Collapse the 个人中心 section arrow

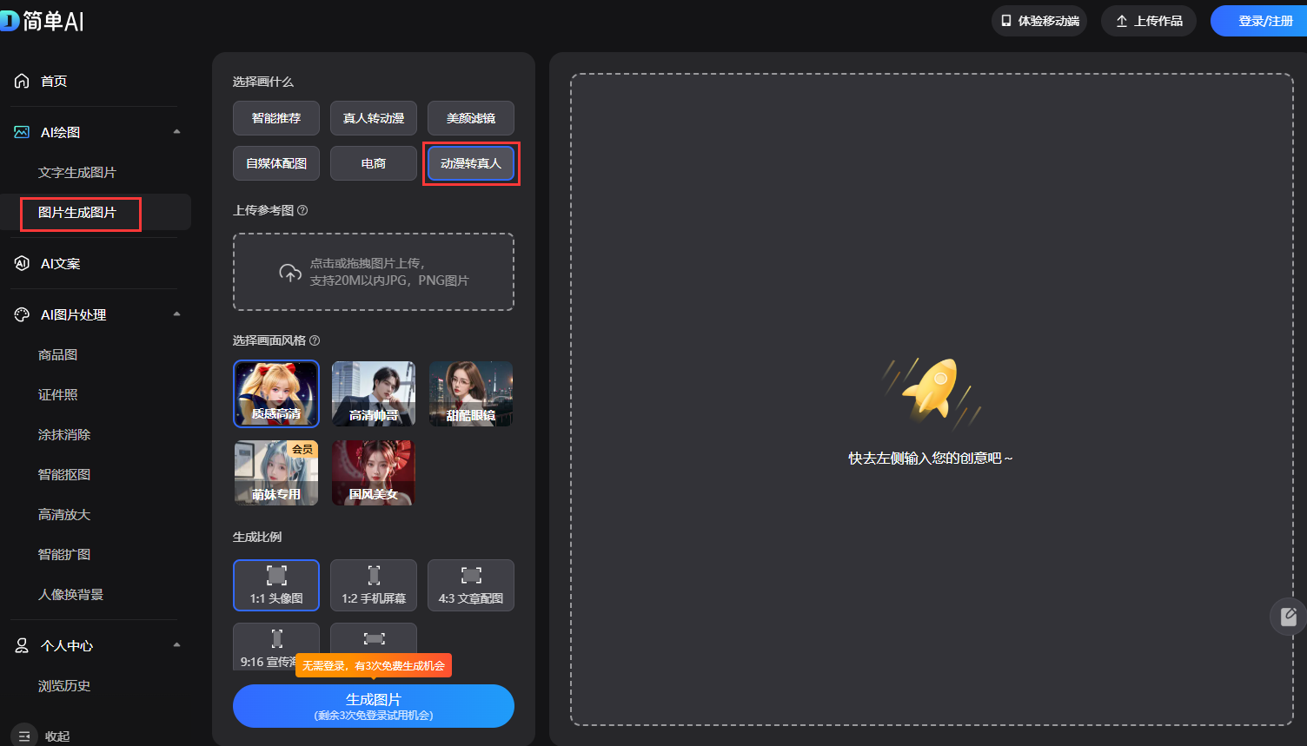tap(177, 645)
